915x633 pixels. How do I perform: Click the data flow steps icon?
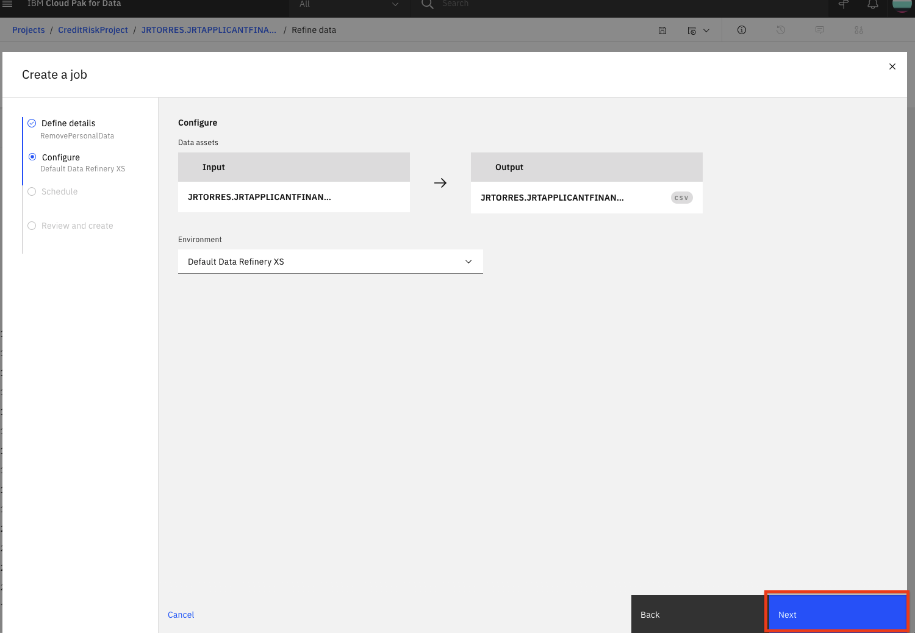(859, 30)
